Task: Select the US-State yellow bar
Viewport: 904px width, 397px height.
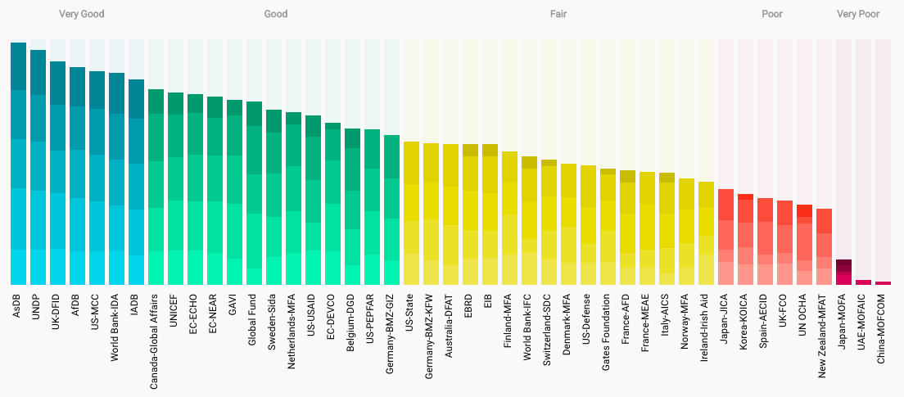Action: tap(412, 213)
